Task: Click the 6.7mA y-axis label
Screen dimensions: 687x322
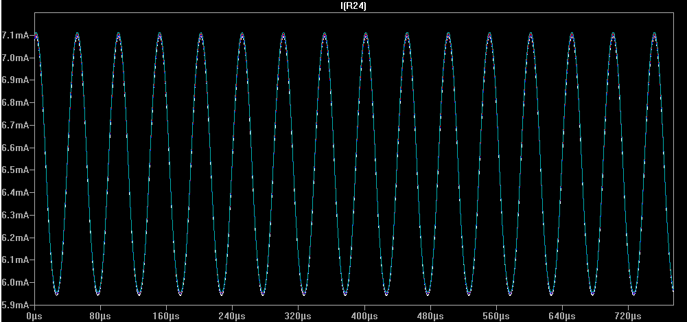Action: tap(14, 125)
